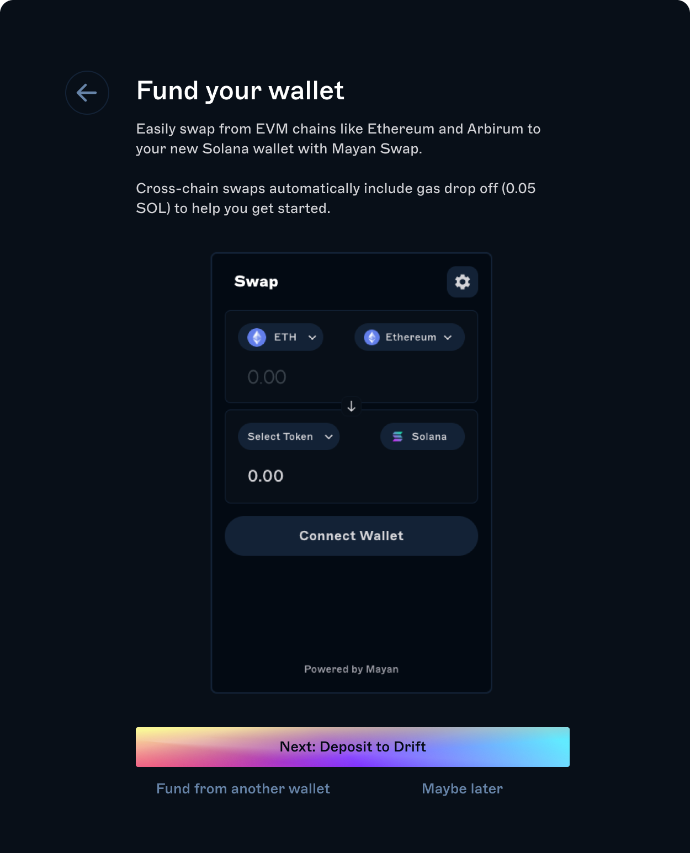Select the Maybe later link
Image resolution: width=690 pixels, height=853 pixels.
point(462,788)
